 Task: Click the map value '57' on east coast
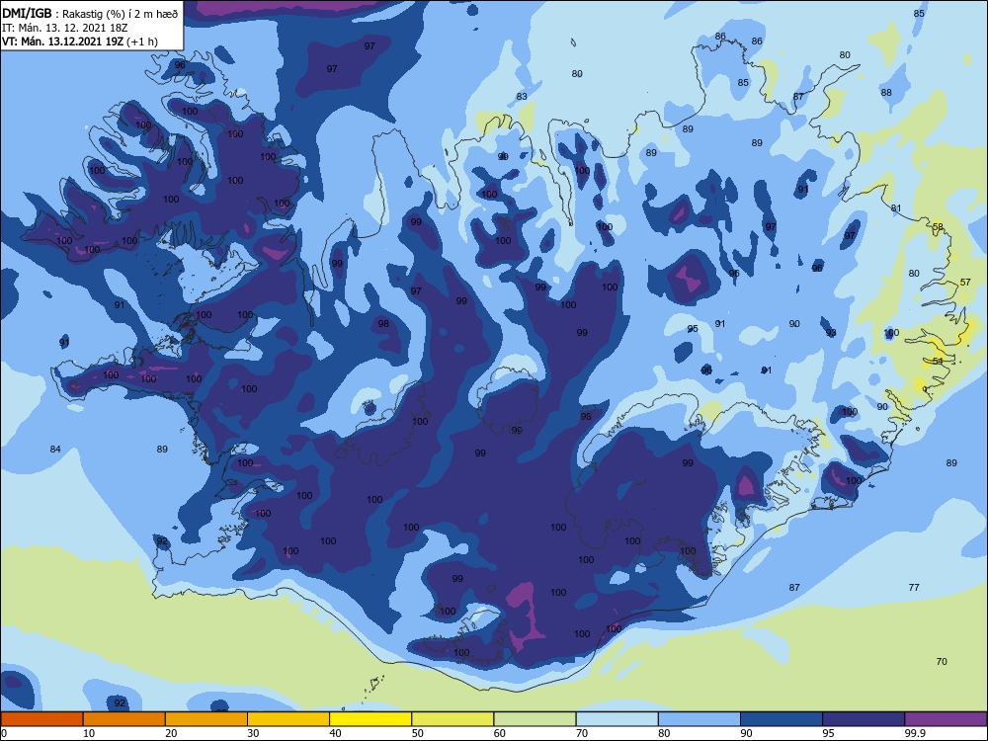[965, 283]
